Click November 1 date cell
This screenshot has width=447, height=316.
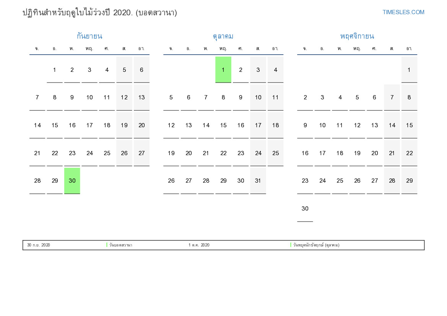click(x=409, y=70)
